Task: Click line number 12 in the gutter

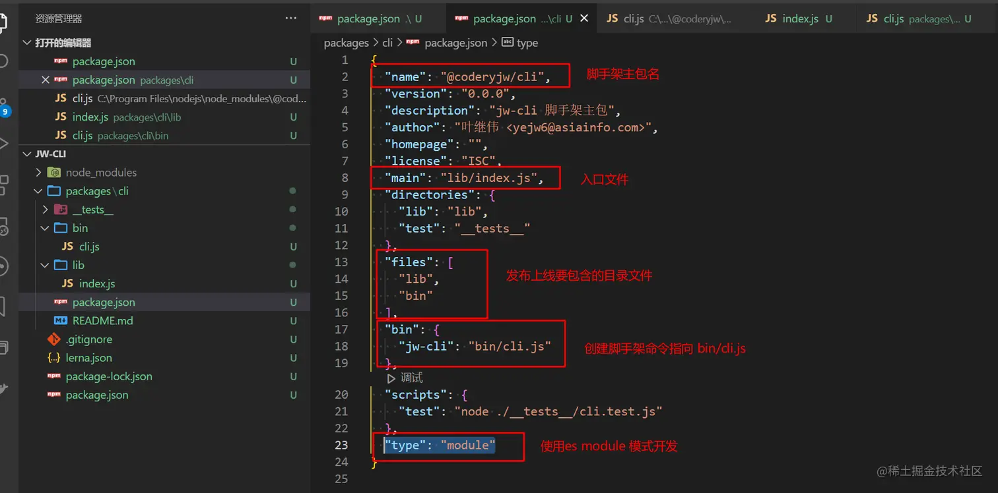Action: pyautogui.click(x=341, y=245)
